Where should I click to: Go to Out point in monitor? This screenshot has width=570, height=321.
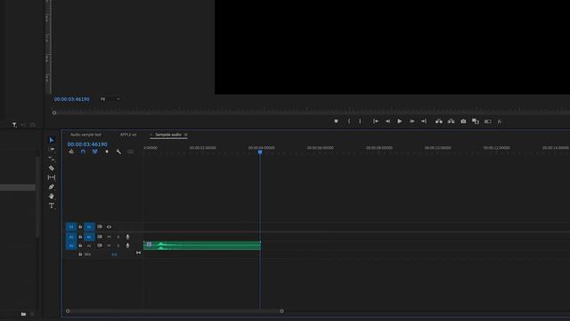pos(424,121)
